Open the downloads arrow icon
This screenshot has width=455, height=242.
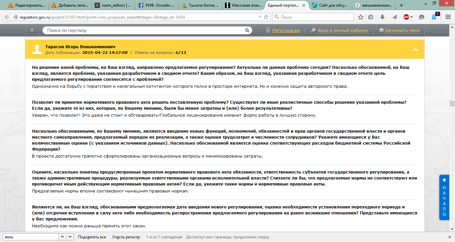(x=382, y=17)
